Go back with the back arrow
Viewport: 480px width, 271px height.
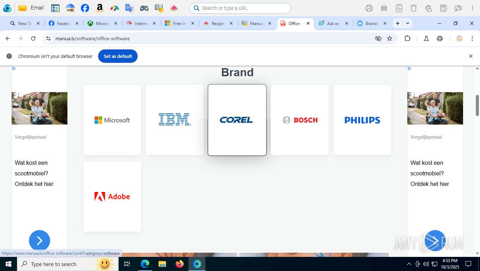8,38
